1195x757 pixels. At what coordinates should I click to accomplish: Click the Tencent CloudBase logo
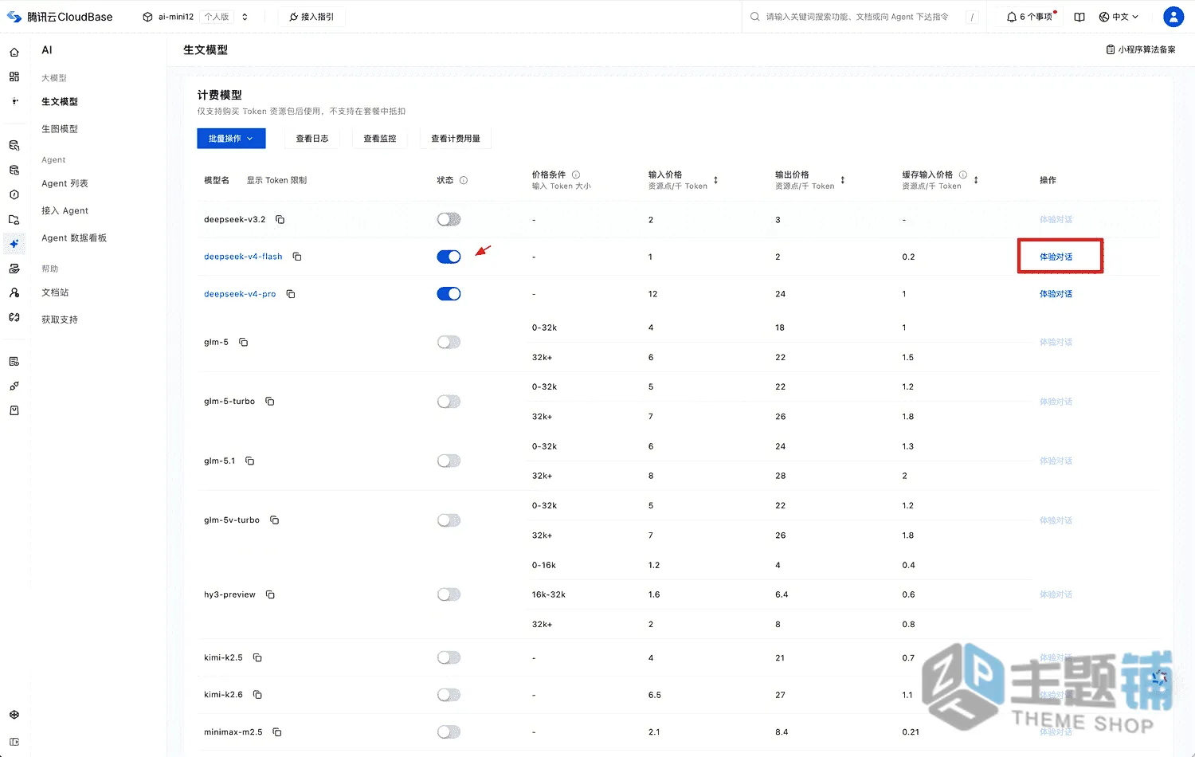(60, 17)
